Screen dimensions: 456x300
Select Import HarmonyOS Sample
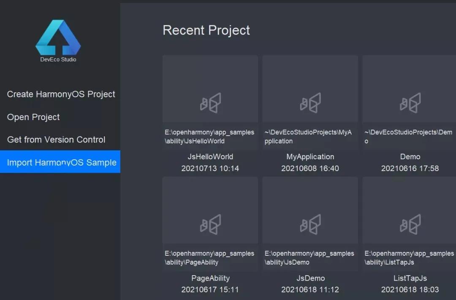pyautogui.click(x=62, y=163)
